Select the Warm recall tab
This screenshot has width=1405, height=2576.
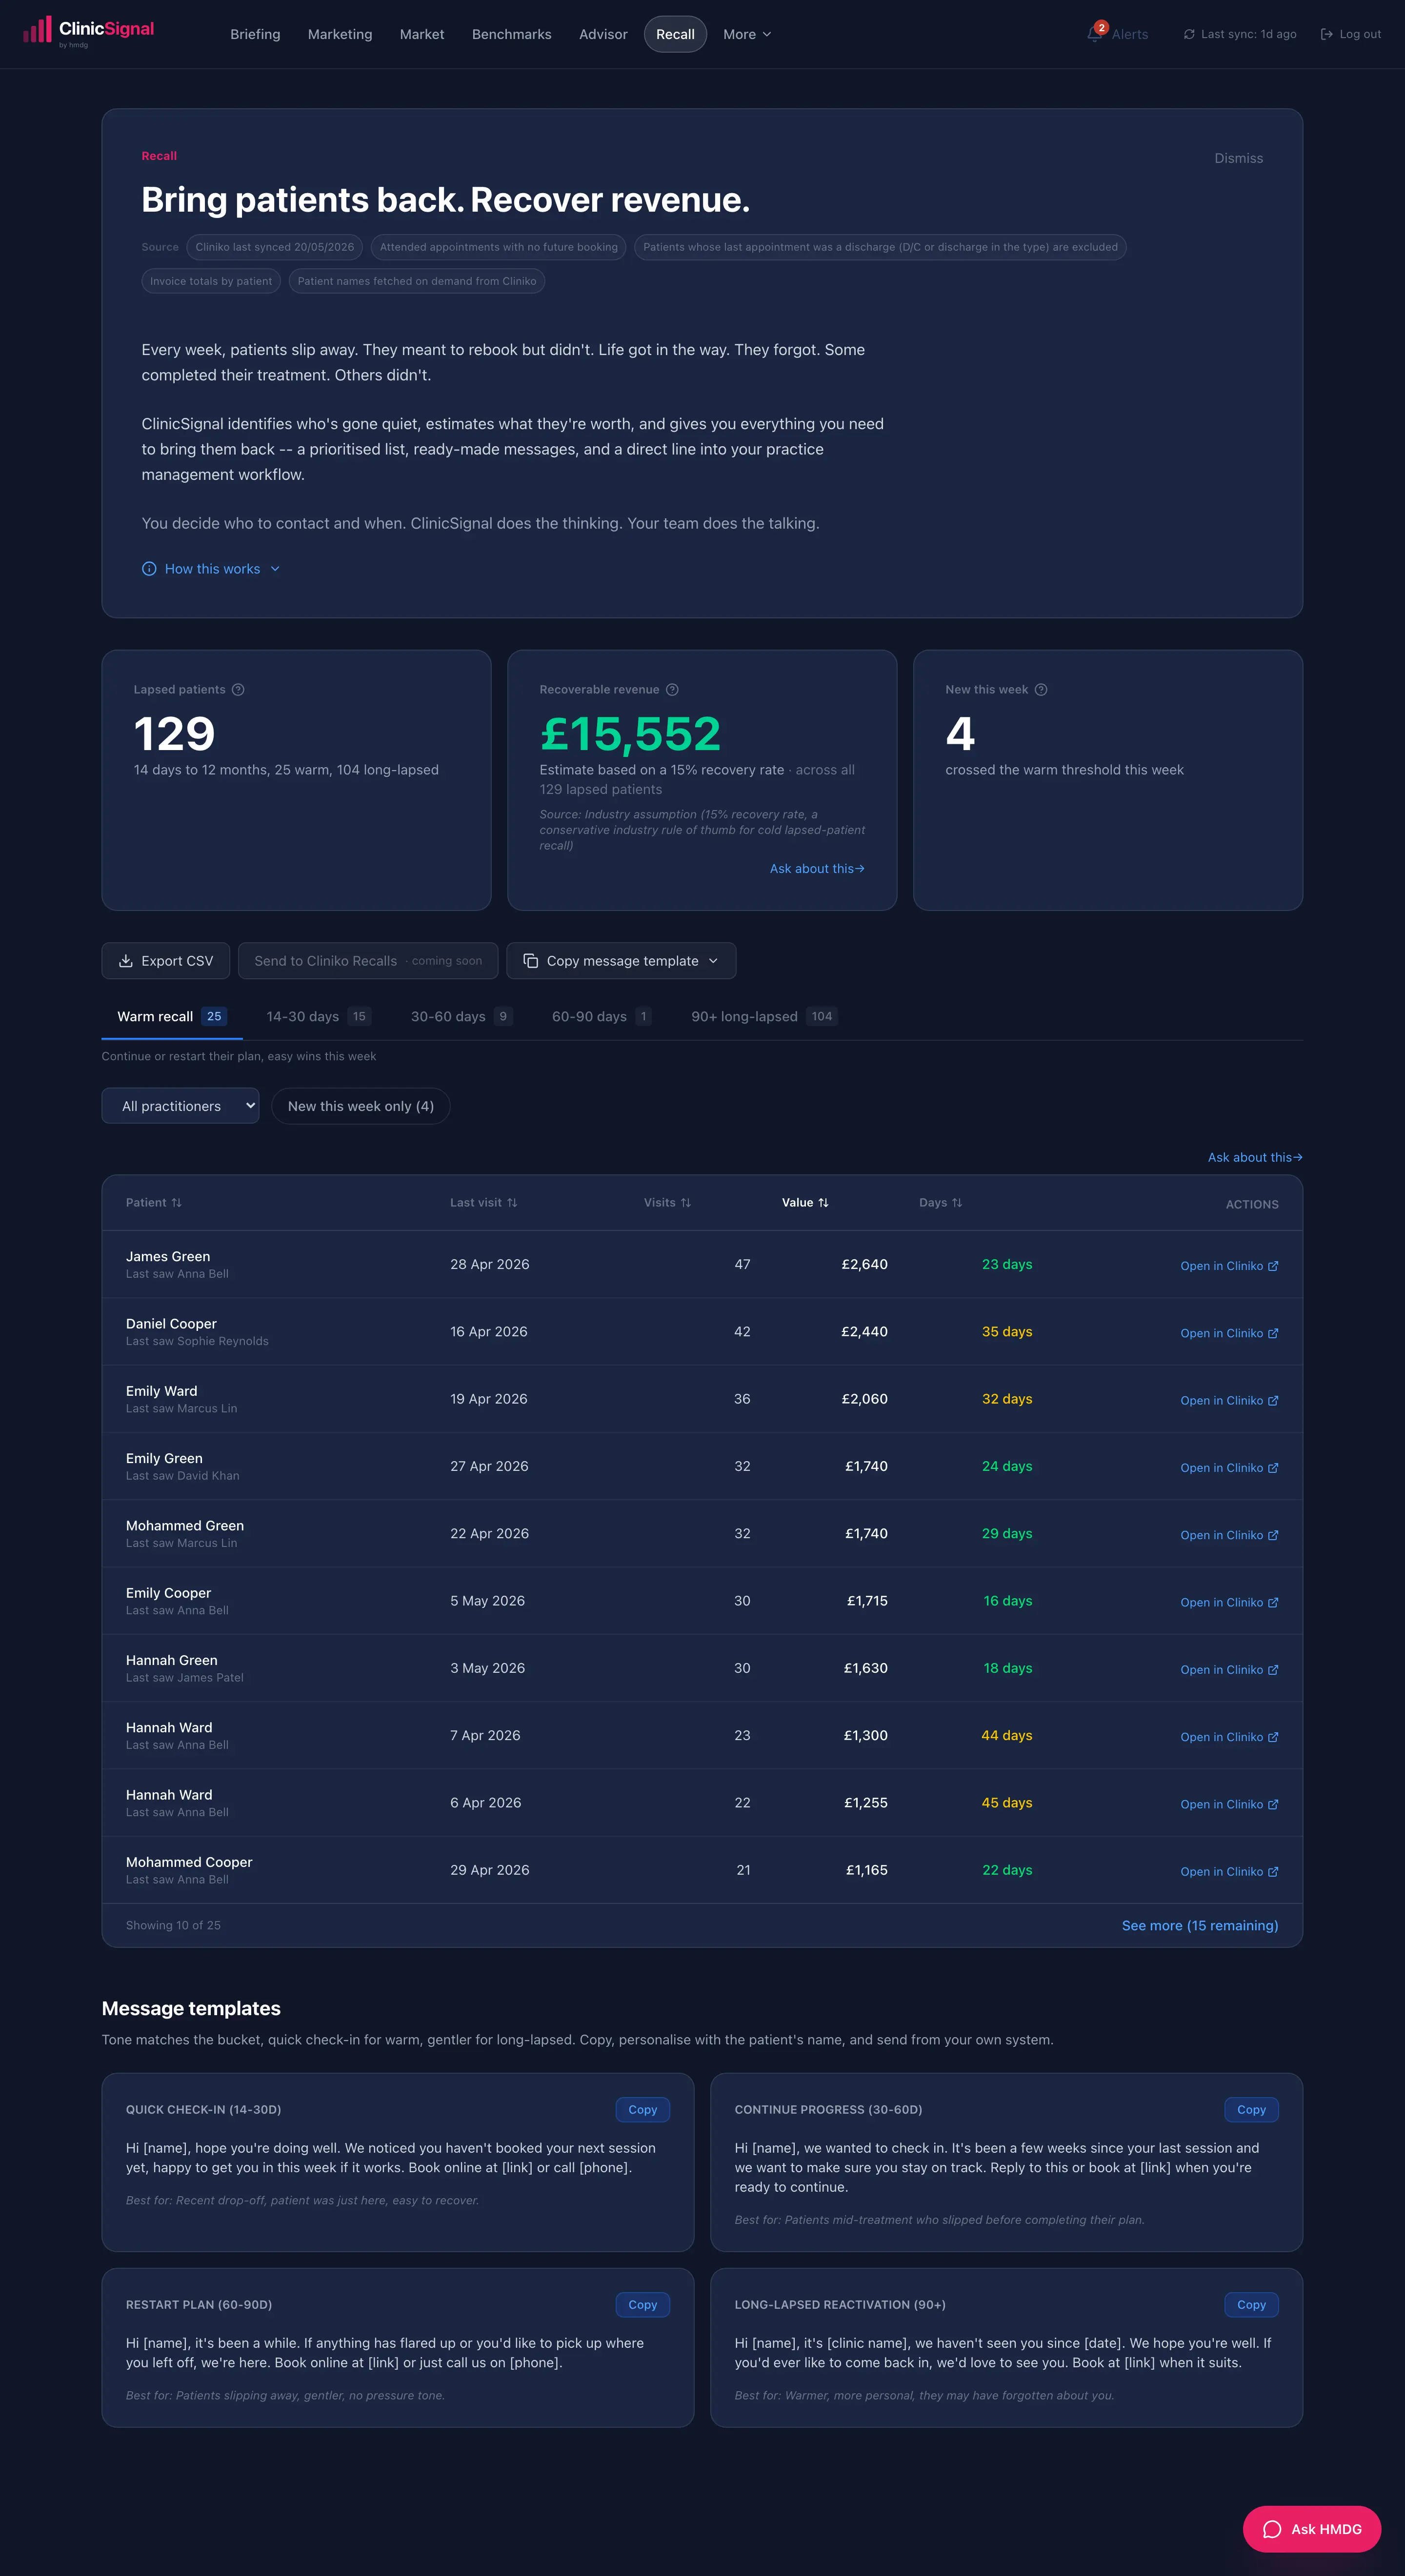(x=172, y=1016)
